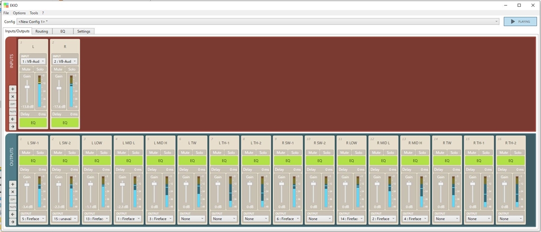Screen dimensions: 541x232
Task: Click the L input gain slider handle
Action: 27,87
